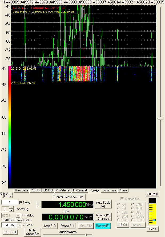Screen dimensions: 165x237
Task: Click the Delta Marker readout text
Action: click(43, 12)
